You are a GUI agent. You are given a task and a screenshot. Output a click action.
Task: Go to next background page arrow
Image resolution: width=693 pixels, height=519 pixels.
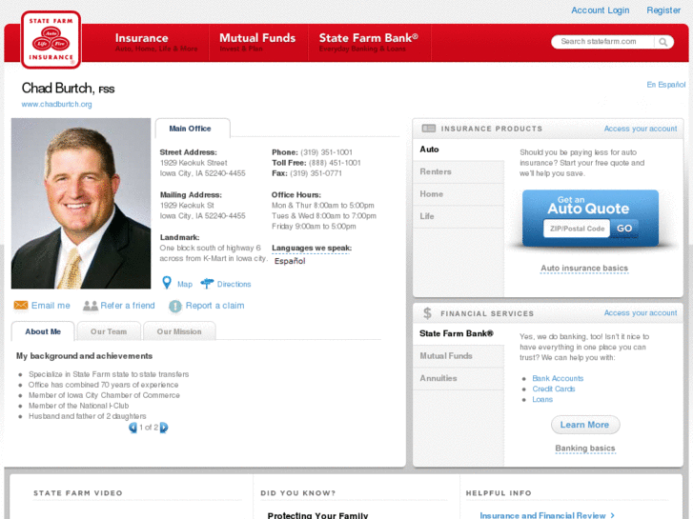pos(164,428)
